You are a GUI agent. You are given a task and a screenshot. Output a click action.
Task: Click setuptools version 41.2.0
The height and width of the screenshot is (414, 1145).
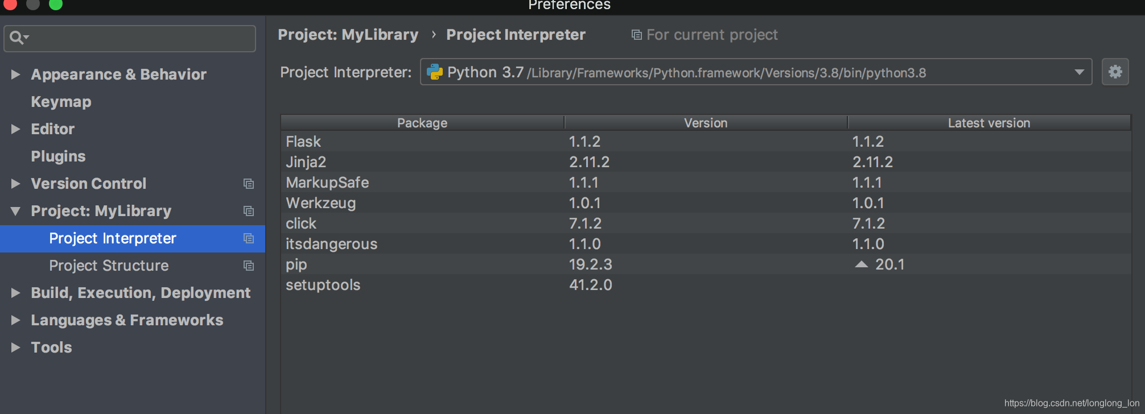coord(591,285)
